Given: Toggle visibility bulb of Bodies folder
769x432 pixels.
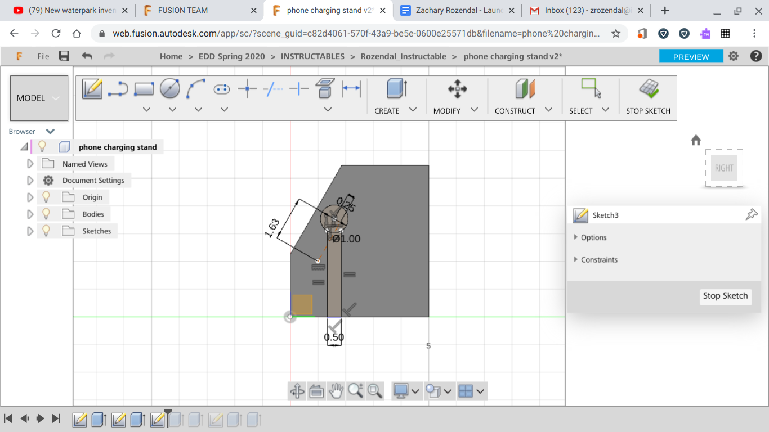Looking at the screenshot, I should click(x=46, y=214).
